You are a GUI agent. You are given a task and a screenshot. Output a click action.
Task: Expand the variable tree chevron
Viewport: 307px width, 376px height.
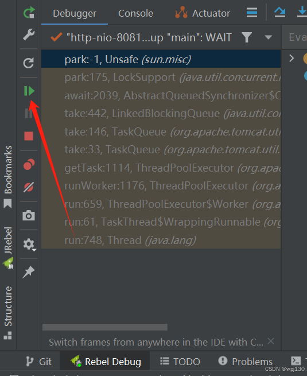pos(292,58)
